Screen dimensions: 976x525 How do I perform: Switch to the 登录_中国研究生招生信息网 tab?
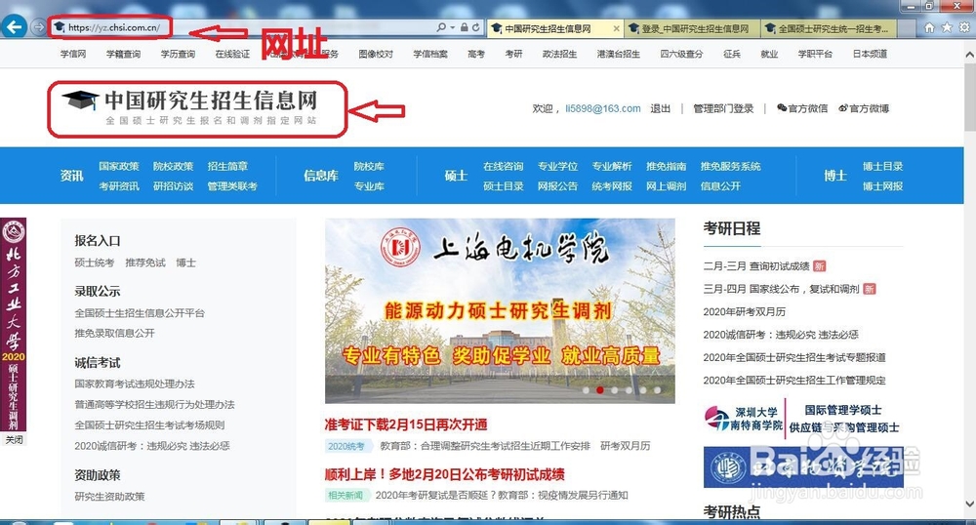coord(692,28)
